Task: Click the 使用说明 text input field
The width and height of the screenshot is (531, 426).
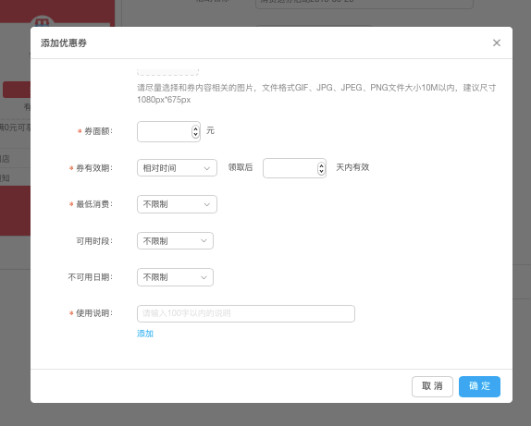Action: point(246,313)
